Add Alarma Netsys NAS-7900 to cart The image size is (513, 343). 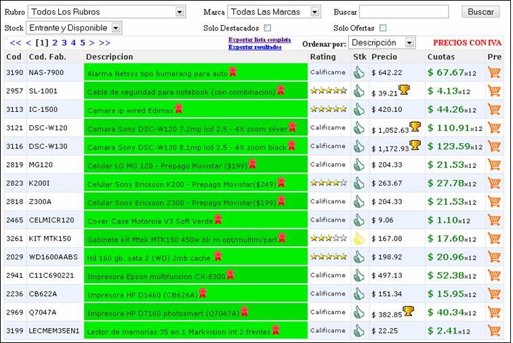[494, 73]
